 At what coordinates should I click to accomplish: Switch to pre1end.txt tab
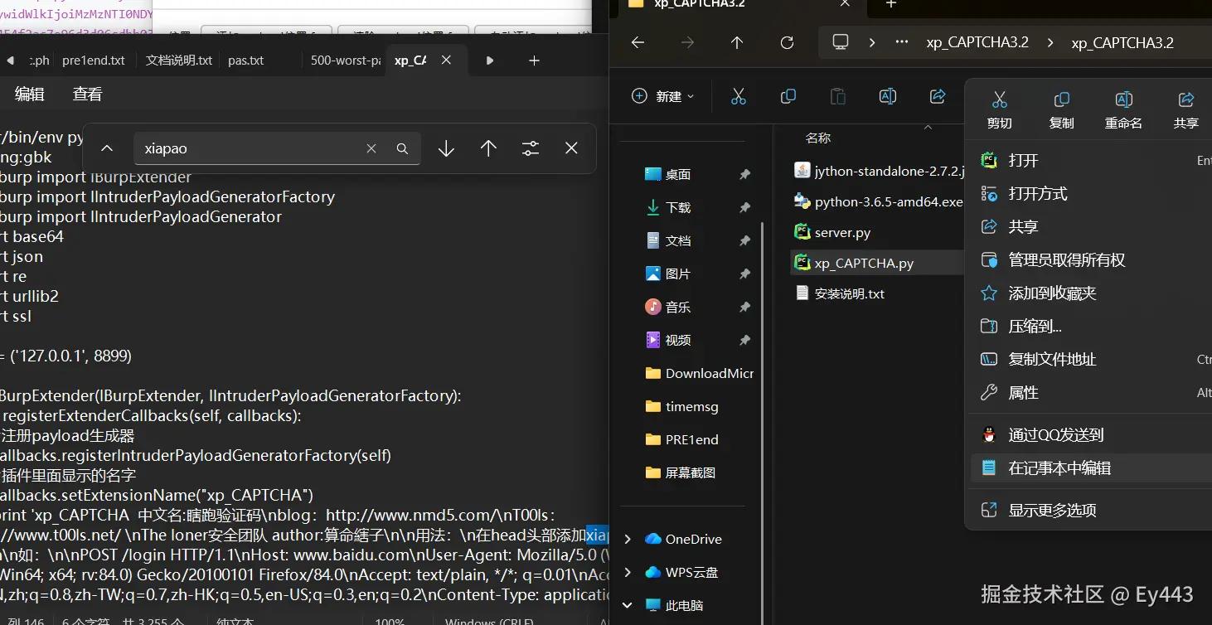click(x=94, y=61)
